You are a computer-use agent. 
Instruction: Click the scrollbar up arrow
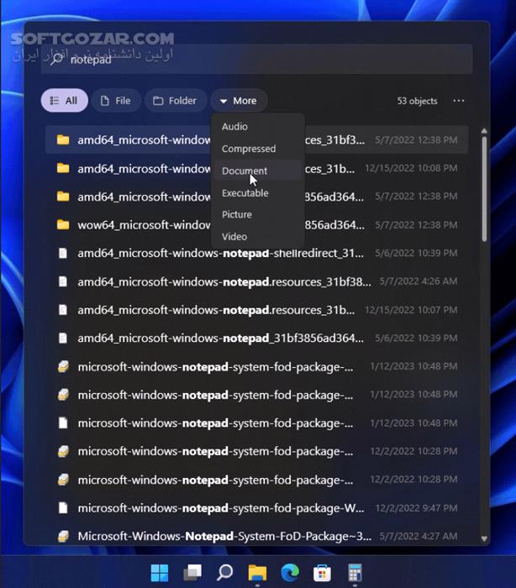point(484,131)
